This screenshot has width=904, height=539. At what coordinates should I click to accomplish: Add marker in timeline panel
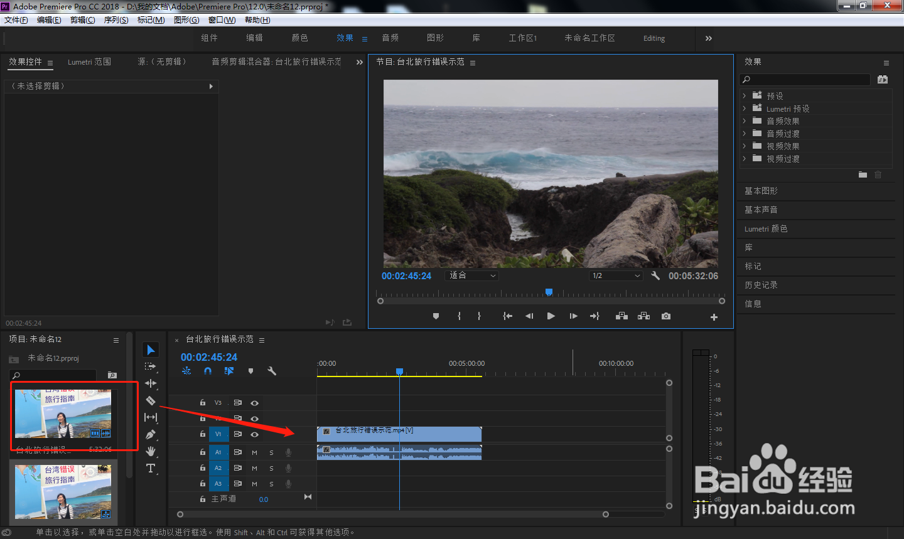point(250,371)
